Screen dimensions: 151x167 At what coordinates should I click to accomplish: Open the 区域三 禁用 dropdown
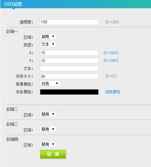(x=48, y=129)
